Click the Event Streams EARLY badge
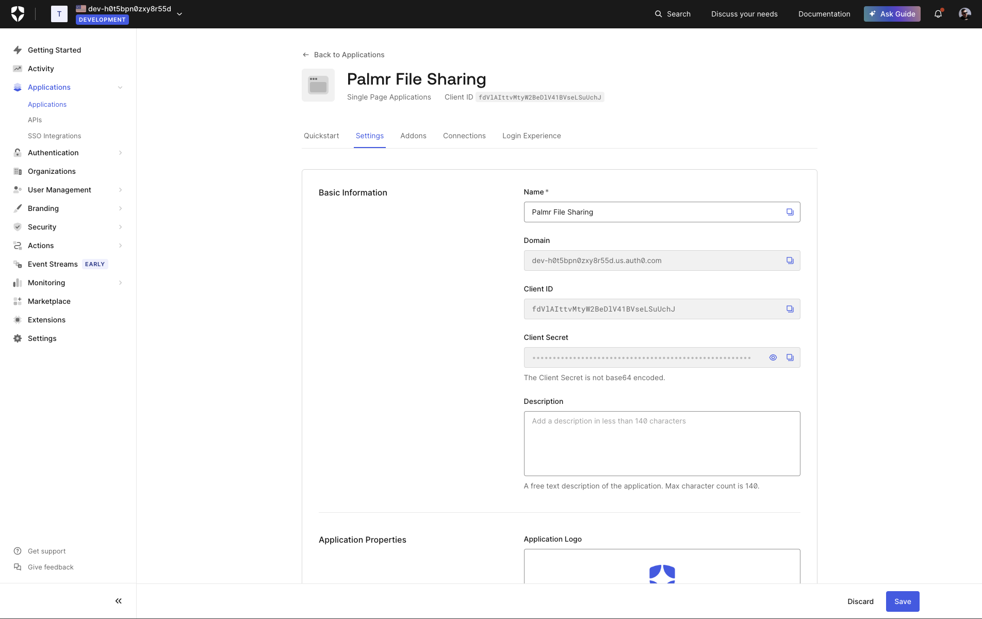982x619 pixels. point(95,264)
